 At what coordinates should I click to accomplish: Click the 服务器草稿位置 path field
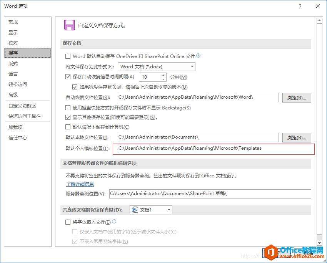pos(210,194)
